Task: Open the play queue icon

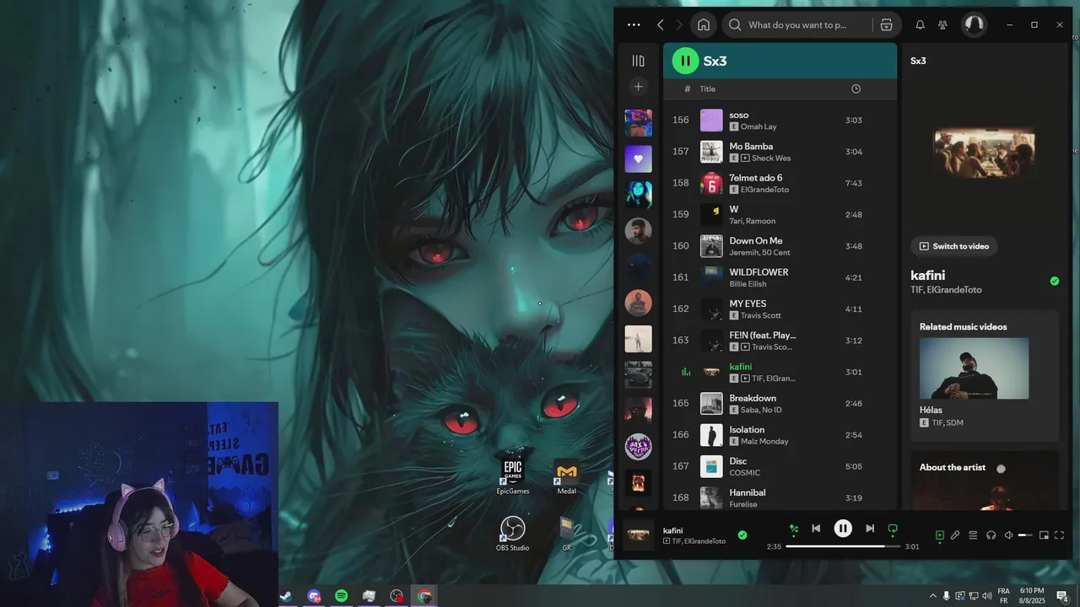Action: [973, 534]
